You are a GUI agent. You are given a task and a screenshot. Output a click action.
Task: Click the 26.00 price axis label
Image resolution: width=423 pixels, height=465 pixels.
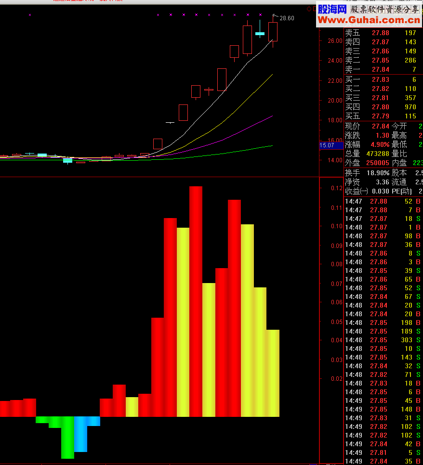click(x=335, y=41)
